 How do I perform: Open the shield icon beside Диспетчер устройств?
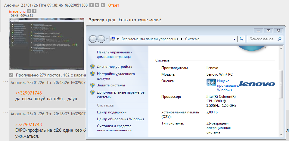click(92, 67)
